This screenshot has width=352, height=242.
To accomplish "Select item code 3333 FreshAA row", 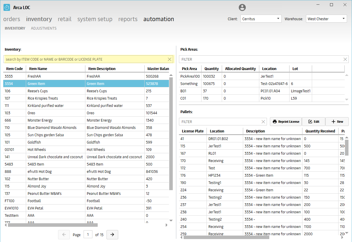I will [86, 76].
